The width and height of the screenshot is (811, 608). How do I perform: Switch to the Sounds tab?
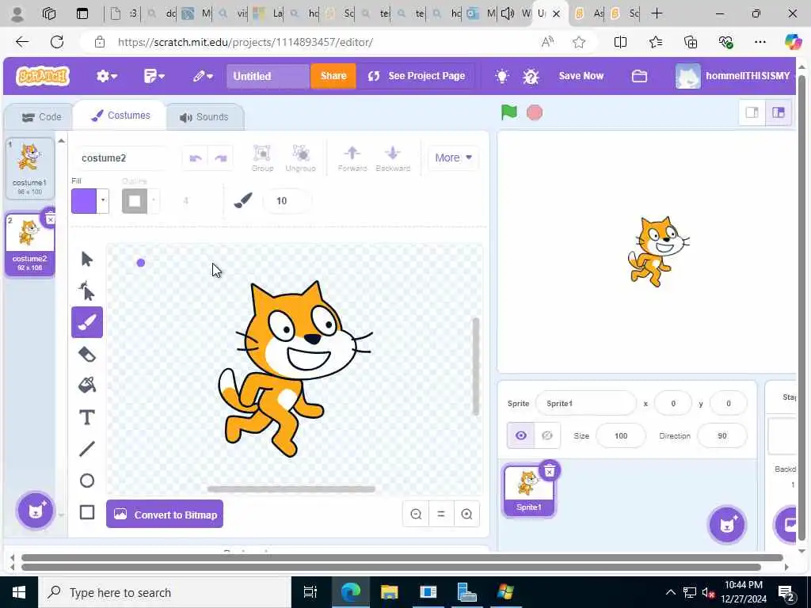(x=204, y=117)
